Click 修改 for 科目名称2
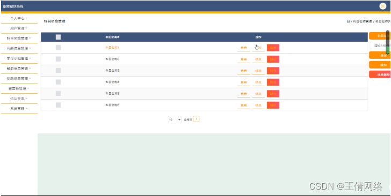 point(258,59)
